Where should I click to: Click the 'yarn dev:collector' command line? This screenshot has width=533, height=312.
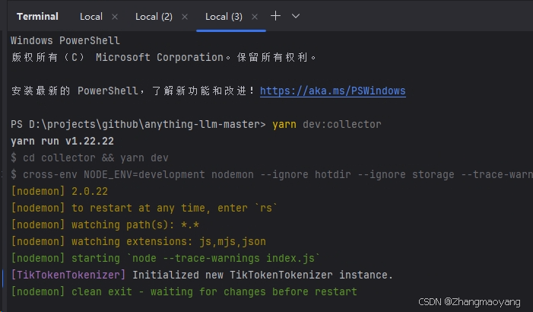(196, 124)
